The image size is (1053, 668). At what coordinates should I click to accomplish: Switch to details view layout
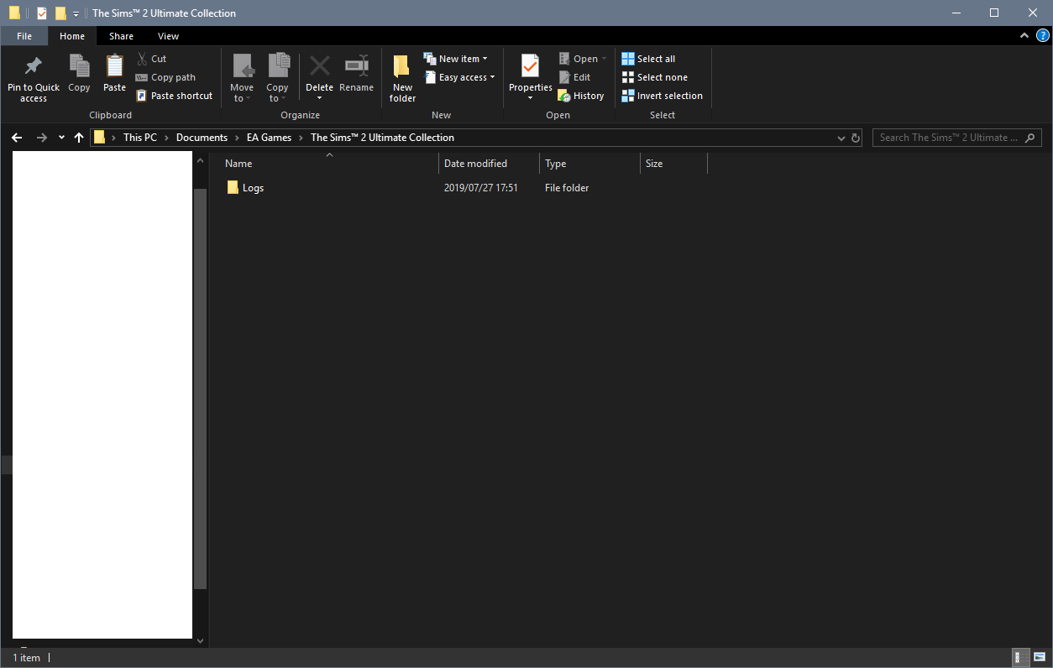coord(1018,657)
